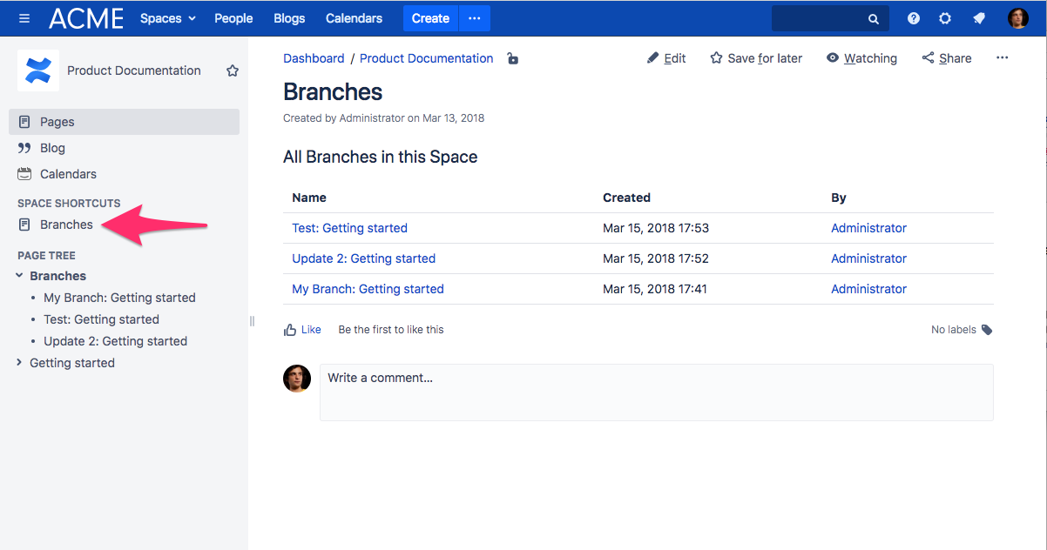Click the page restrictions unlock icon
1047x550 pixels.
(x=513, y=58)
